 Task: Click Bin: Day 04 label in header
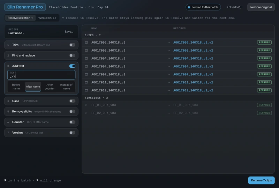(98, 7)
